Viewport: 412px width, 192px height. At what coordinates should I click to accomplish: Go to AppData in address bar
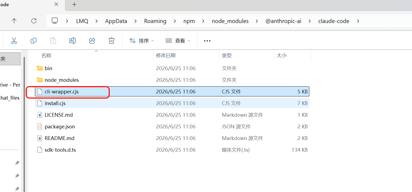click(116, 21)
